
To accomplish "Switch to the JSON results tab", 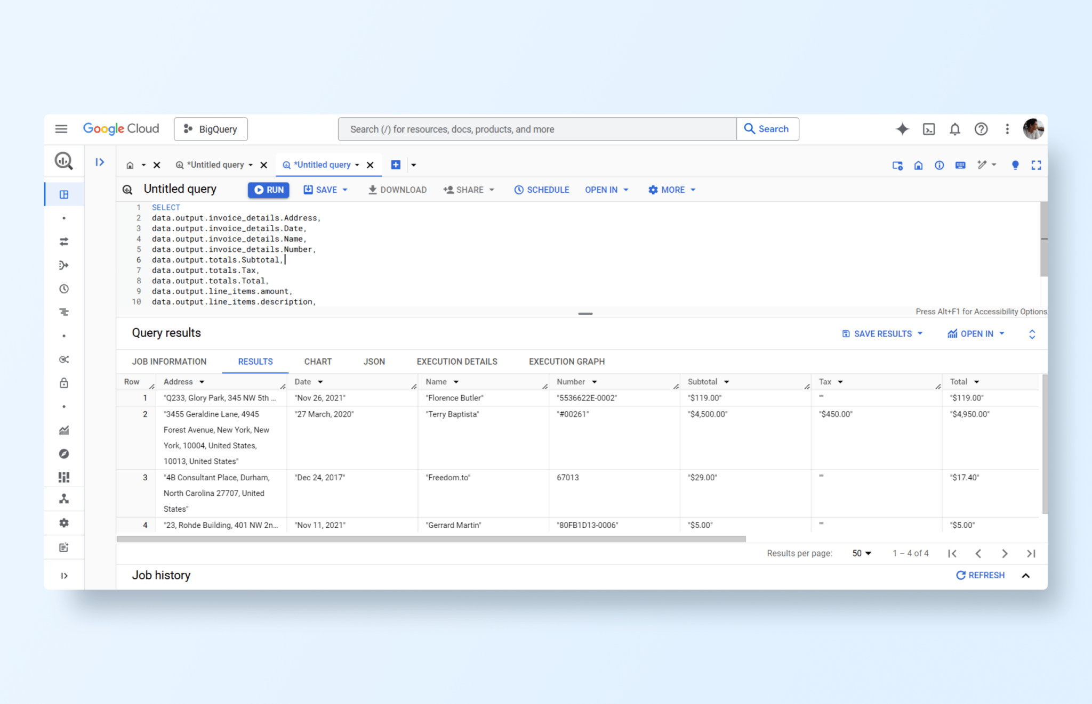I will pos(374,361).
